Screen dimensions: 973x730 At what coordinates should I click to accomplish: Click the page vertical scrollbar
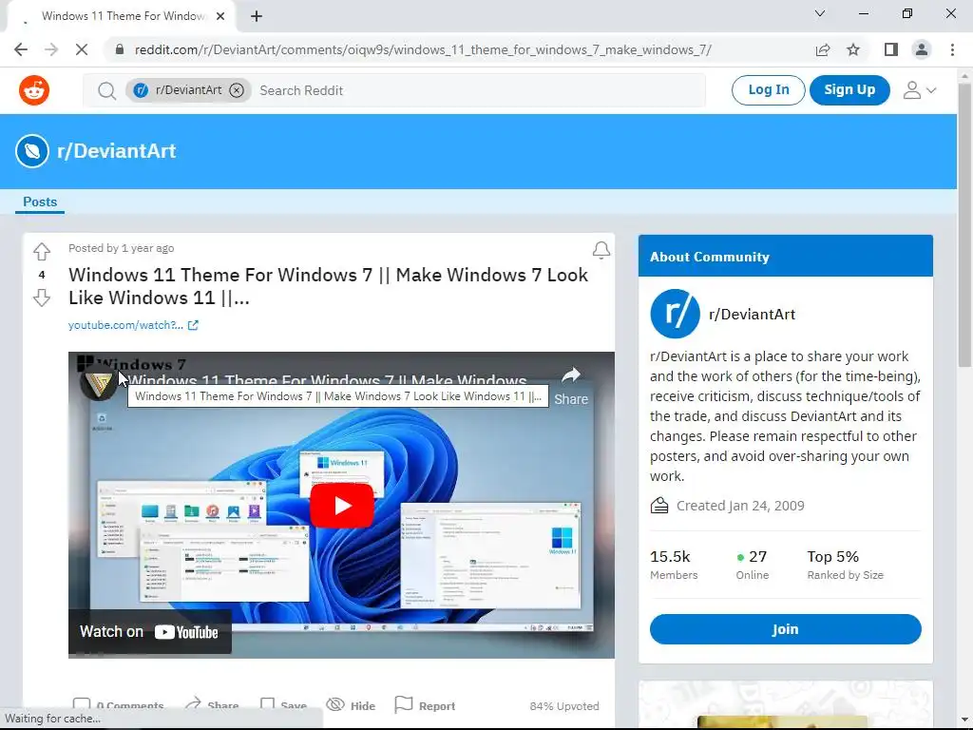point(964,224)
